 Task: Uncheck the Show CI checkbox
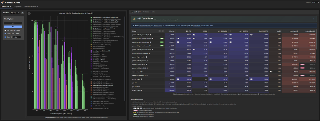click(x=5, y=37)
